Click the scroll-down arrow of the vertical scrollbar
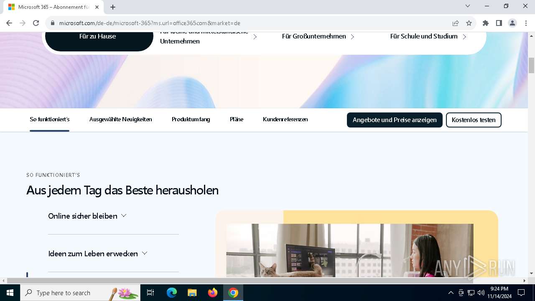 (x=532, y=273)
